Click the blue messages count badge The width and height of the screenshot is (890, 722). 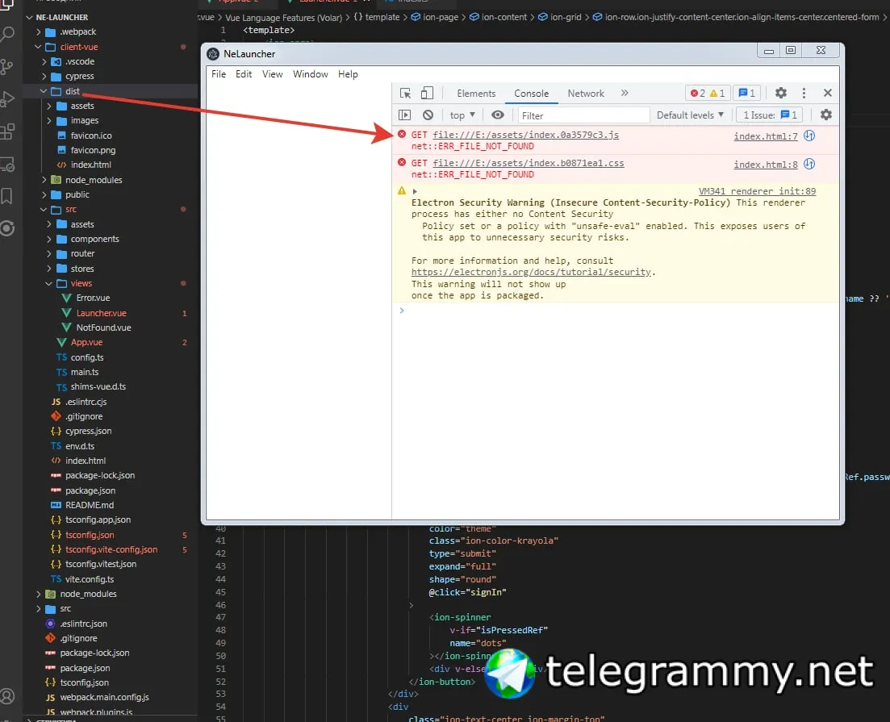click(747, 93)
